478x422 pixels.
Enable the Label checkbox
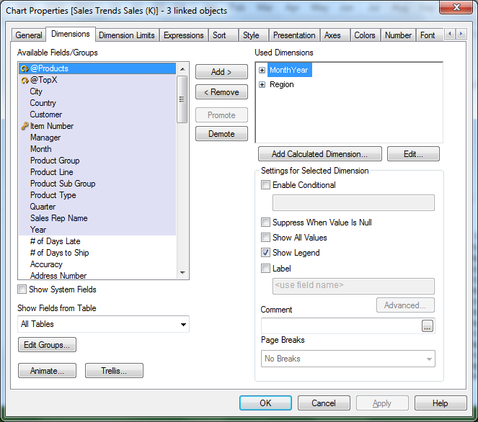click(265, 268)
